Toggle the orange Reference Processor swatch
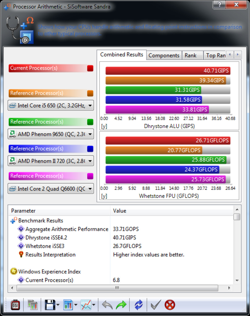This screenshot has width=250, height=316. click(x=90, y=93)
